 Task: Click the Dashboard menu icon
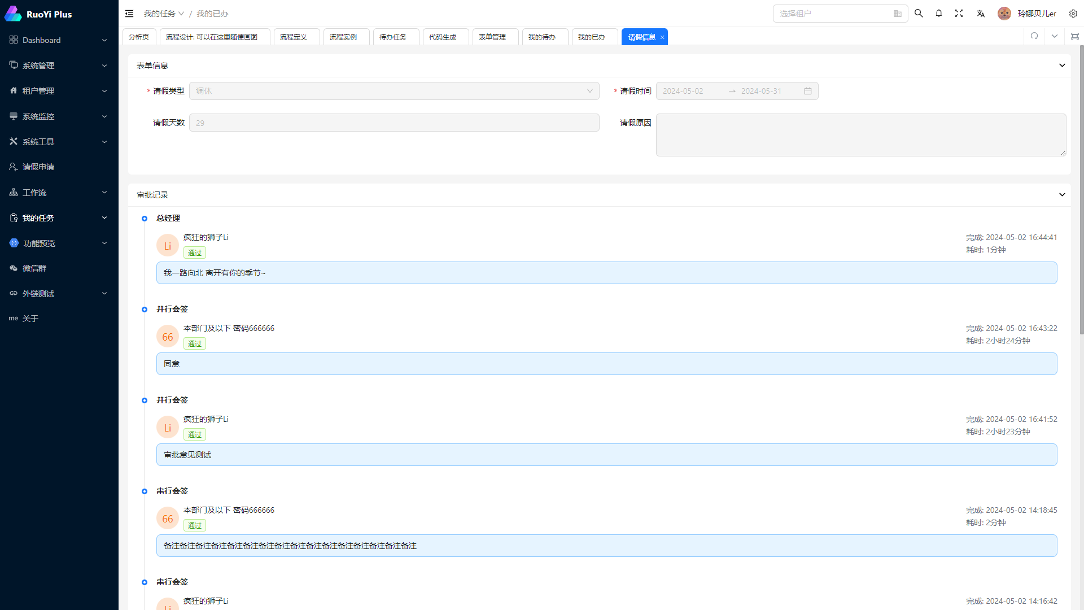(14, 40)
